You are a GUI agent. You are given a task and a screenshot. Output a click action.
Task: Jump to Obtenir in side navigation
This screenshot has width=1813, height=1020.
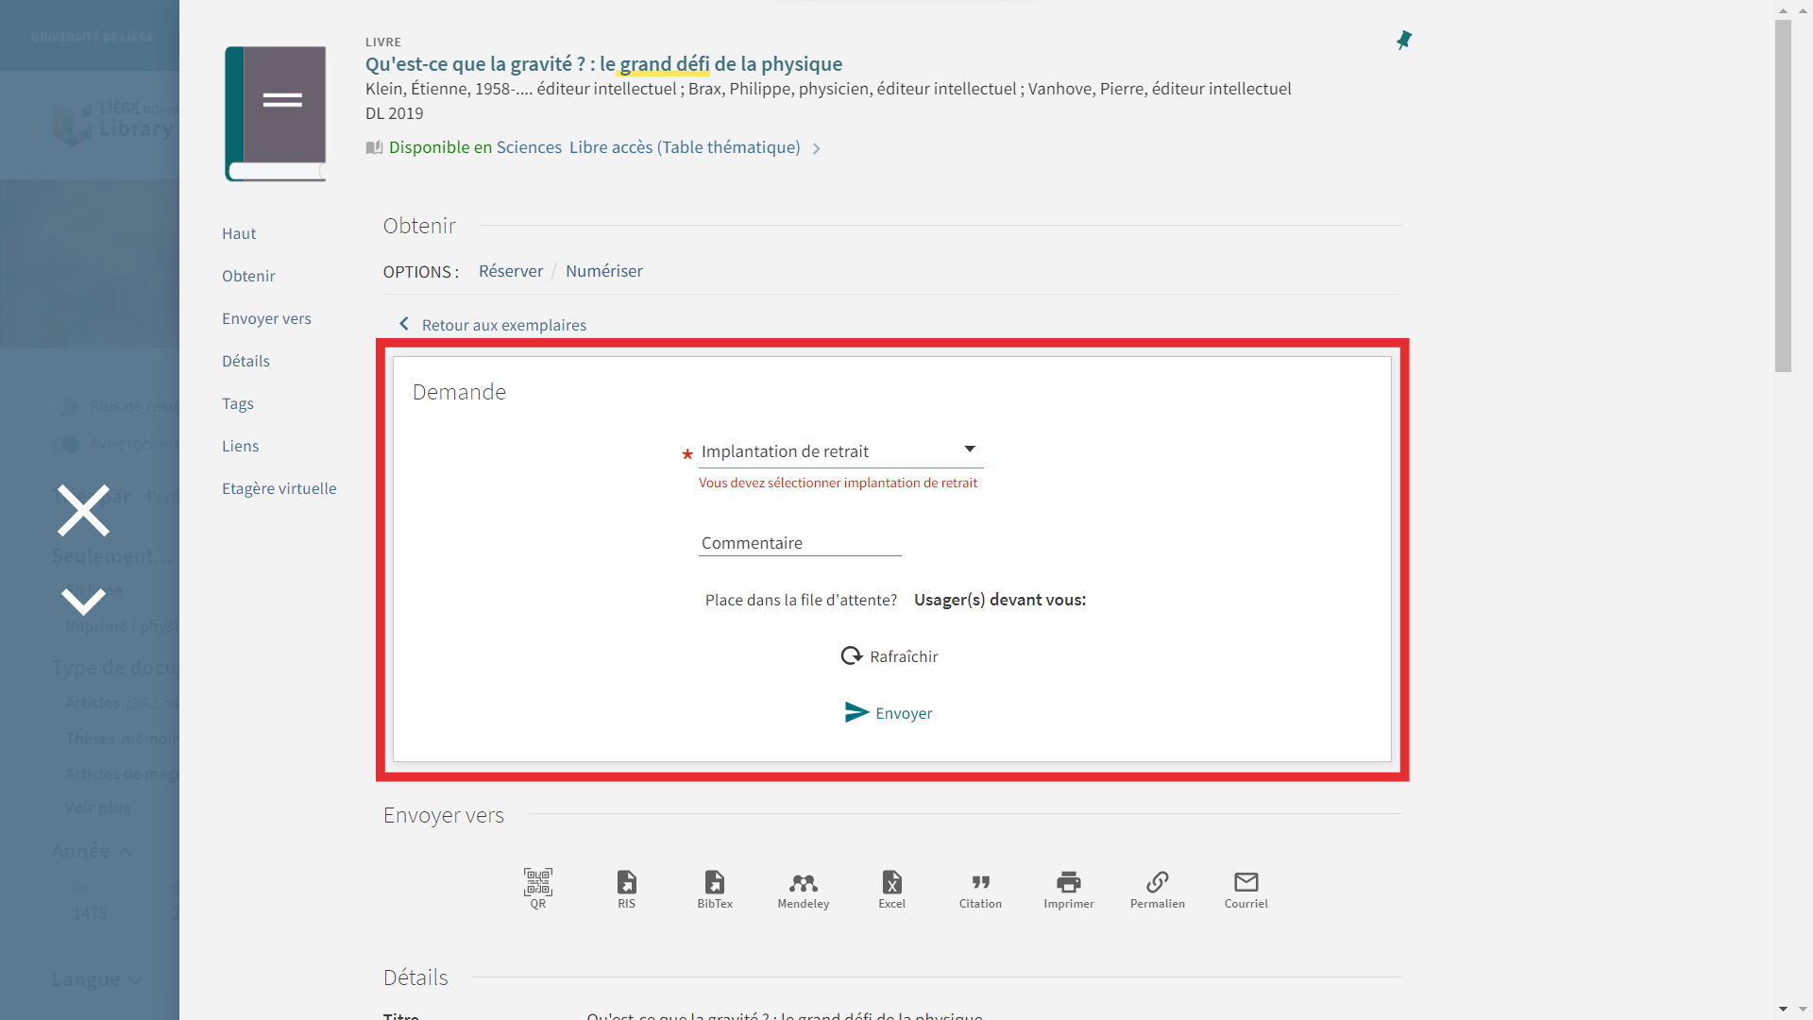tap(248, 276)
